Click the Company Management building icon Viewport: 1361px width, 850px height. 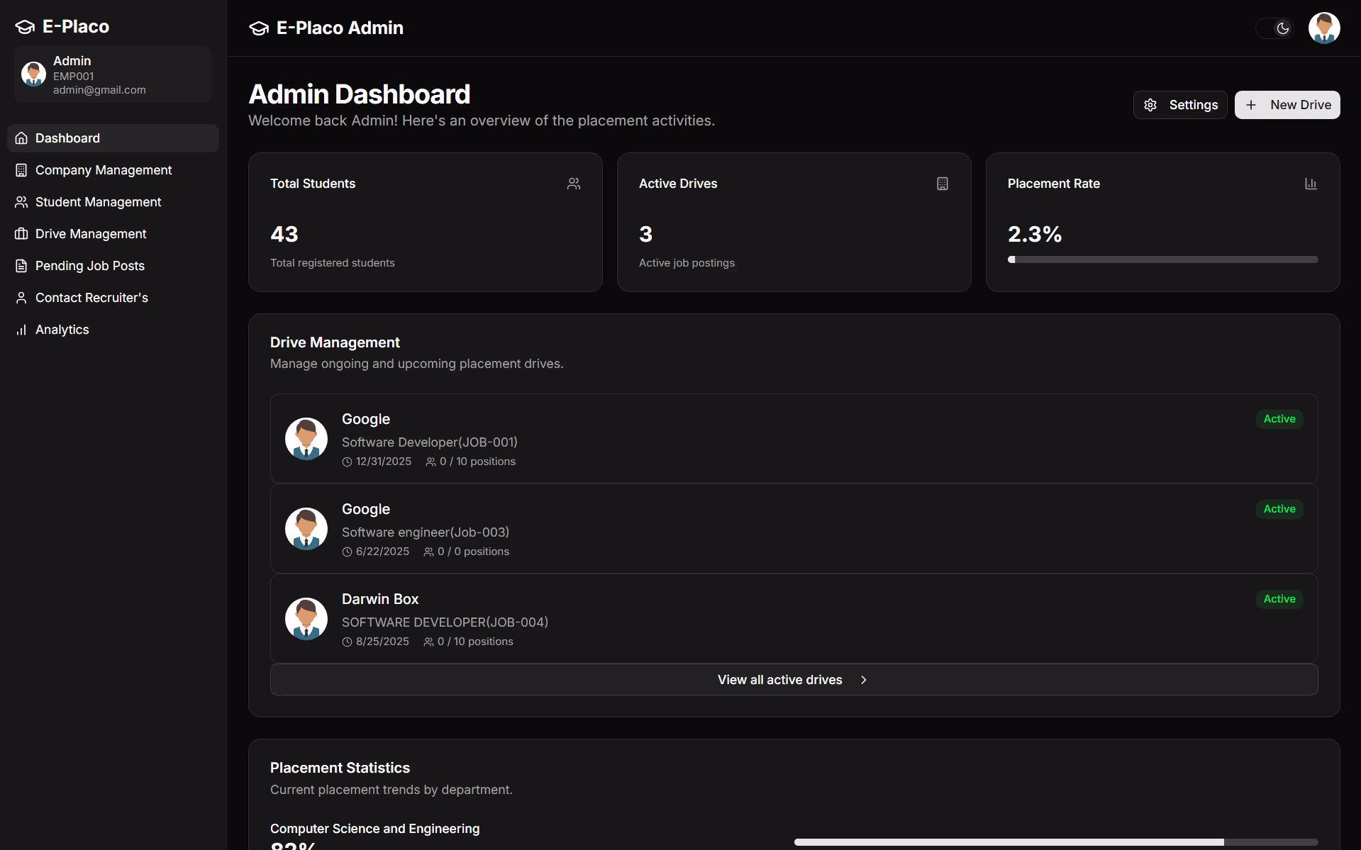(x=21, y=170)
